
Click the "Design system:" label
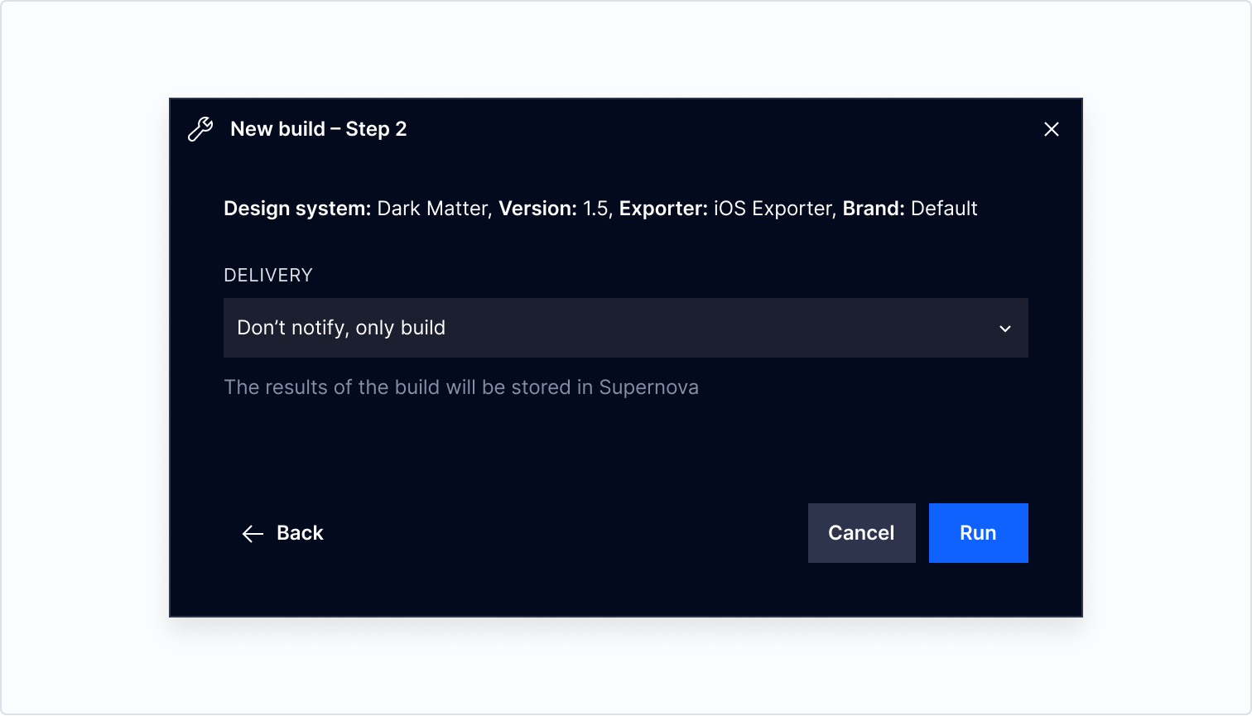pos(297,209)
